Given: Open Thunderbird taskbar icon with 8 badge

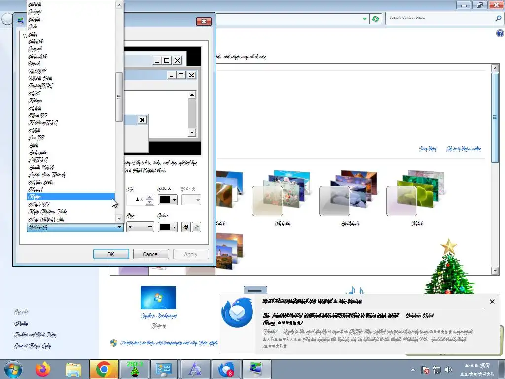Looking at the screenshot, I should 226,369.
